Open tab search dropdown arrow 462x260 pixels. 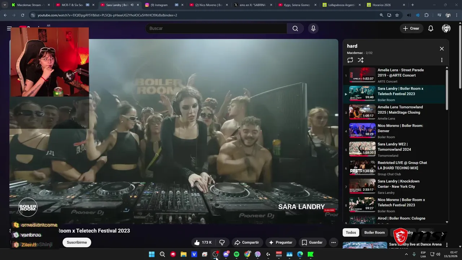coord(4,5)
